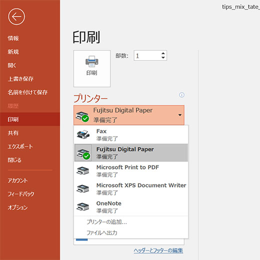Decrease copies with the down stepper arrow
This screenshot has height=260, width=260.
(x=163, y=57)
